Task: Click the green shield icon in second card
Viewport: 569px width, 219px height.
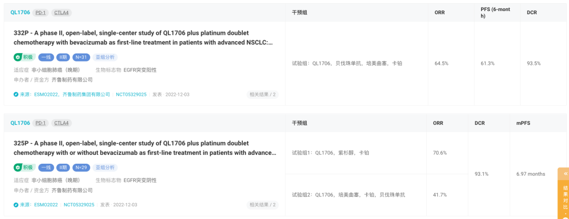Action: click(17, 167)
